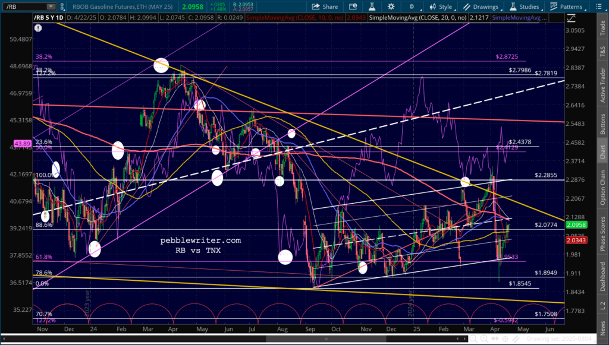The width and height of the screenshot is (609, 345).
Task: Open the L2 side tab
Action: (x=602, y=304)
